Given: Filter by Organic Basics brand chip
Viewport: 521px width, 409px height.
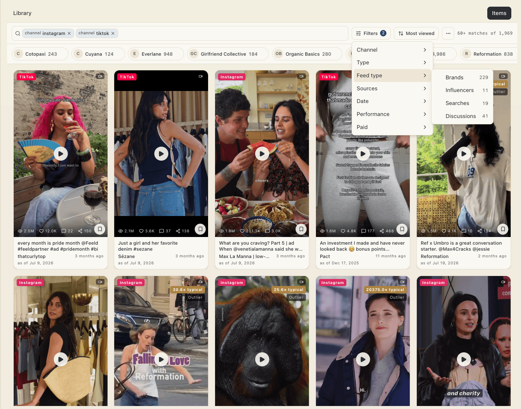Looking at the screenshot, I should pos(307,54).
